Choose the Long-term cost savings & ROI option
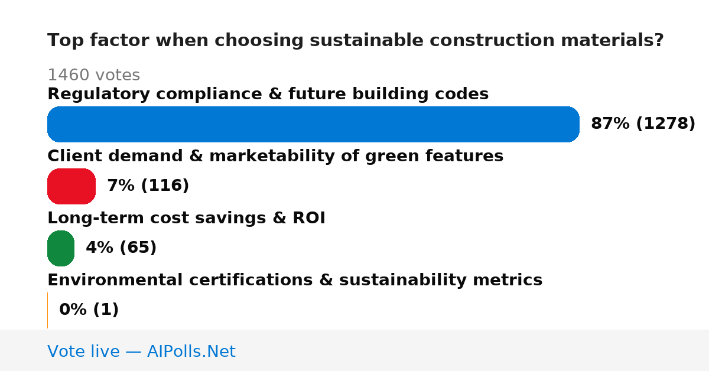This screenshot has height=371, width=709. click(186, 218)
